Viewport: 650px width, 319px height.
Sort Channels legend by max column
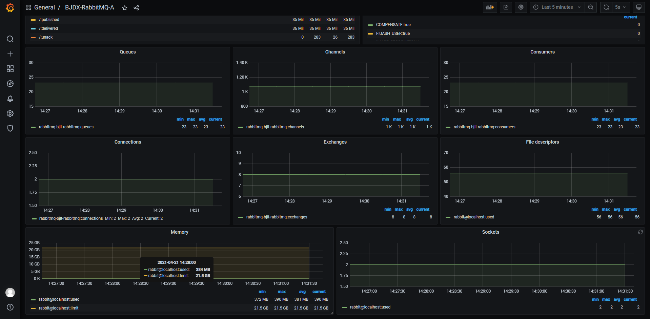click(x=397, y=119)
